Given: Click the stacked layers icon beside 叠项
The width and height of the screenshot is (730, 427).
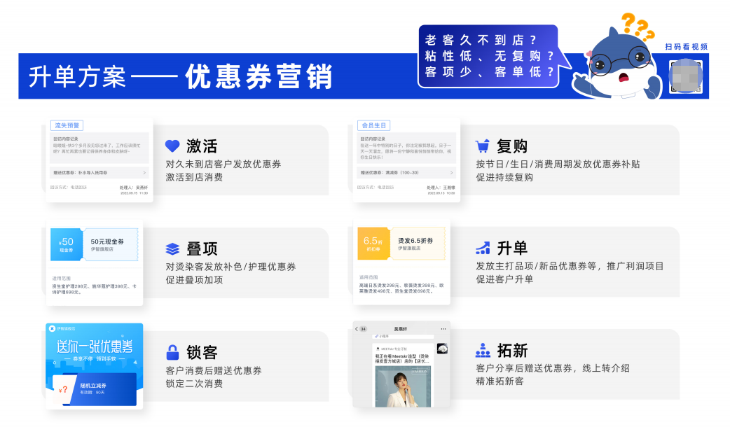Looking at the screenshot, I should coord(172,248).
